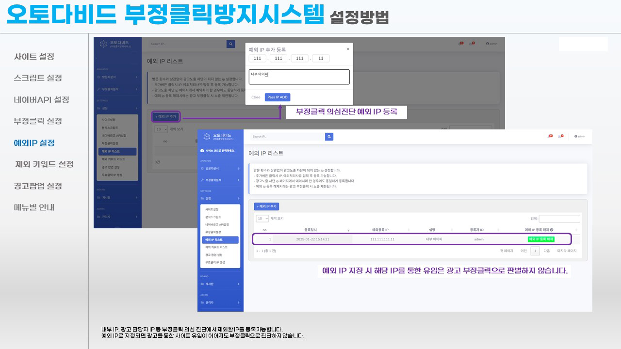Click the search button in the upper screenshot header
Screen dimensions: 621x349
point(231,44)
